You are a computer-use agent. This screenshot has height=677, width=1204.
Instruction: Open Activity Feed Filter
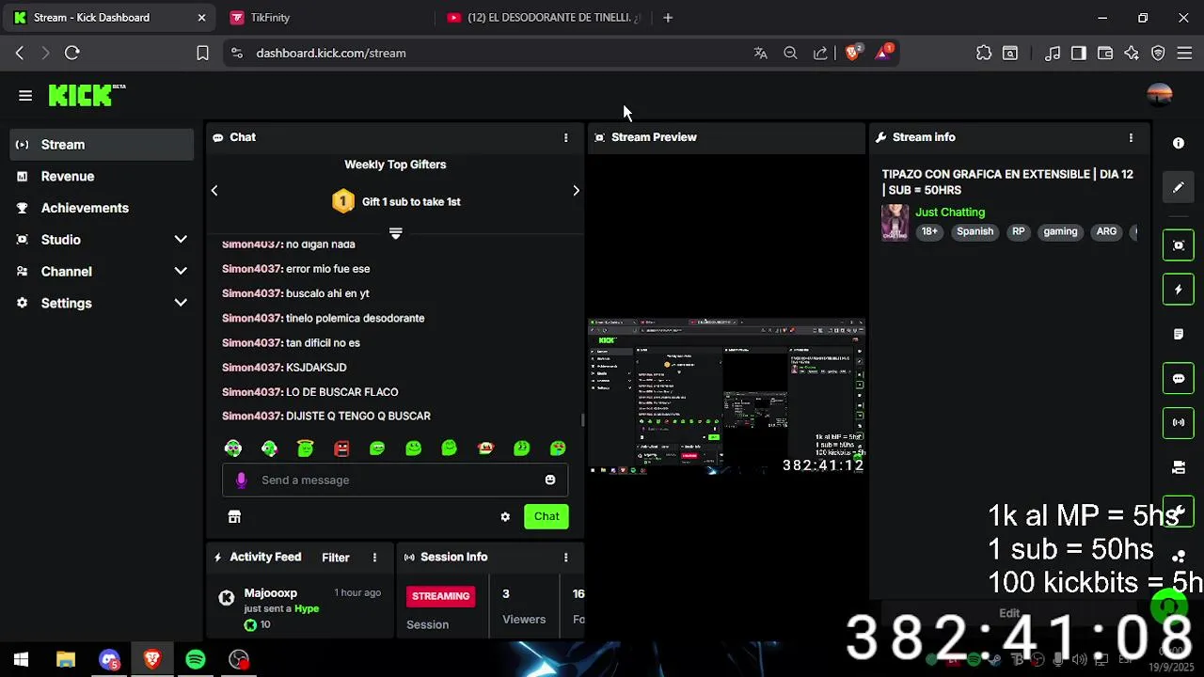336,558
